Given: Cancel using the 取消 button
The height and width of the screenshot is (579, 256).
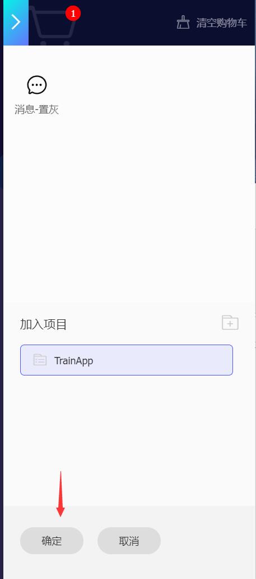Looking at the screenshot, I should pyautogui.click(x=129, y=541).
